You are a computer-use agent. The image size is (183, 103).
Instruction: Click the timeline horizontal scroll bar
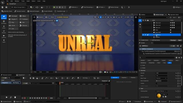(83, 98)
